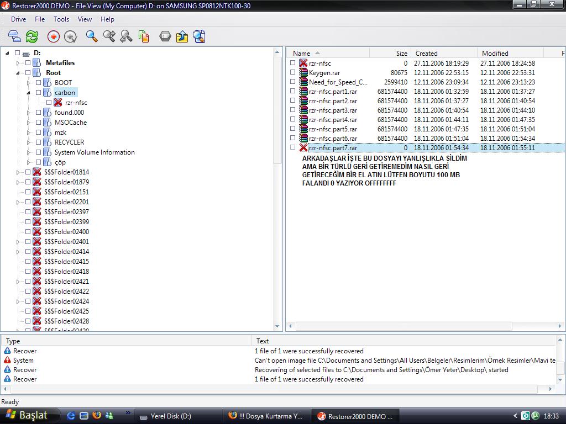Open the Drive menu
566x424 pixels.
coord(18,19)
